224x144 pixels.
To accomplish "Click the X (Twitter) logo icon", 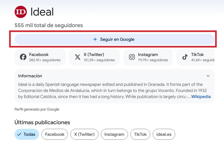I will 78,57.
